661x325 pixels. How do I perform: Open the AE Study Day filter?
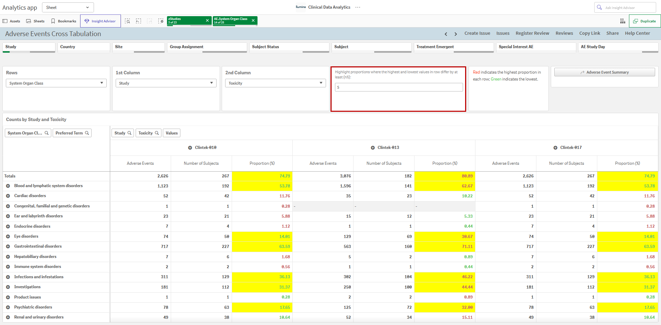[618, 47]
